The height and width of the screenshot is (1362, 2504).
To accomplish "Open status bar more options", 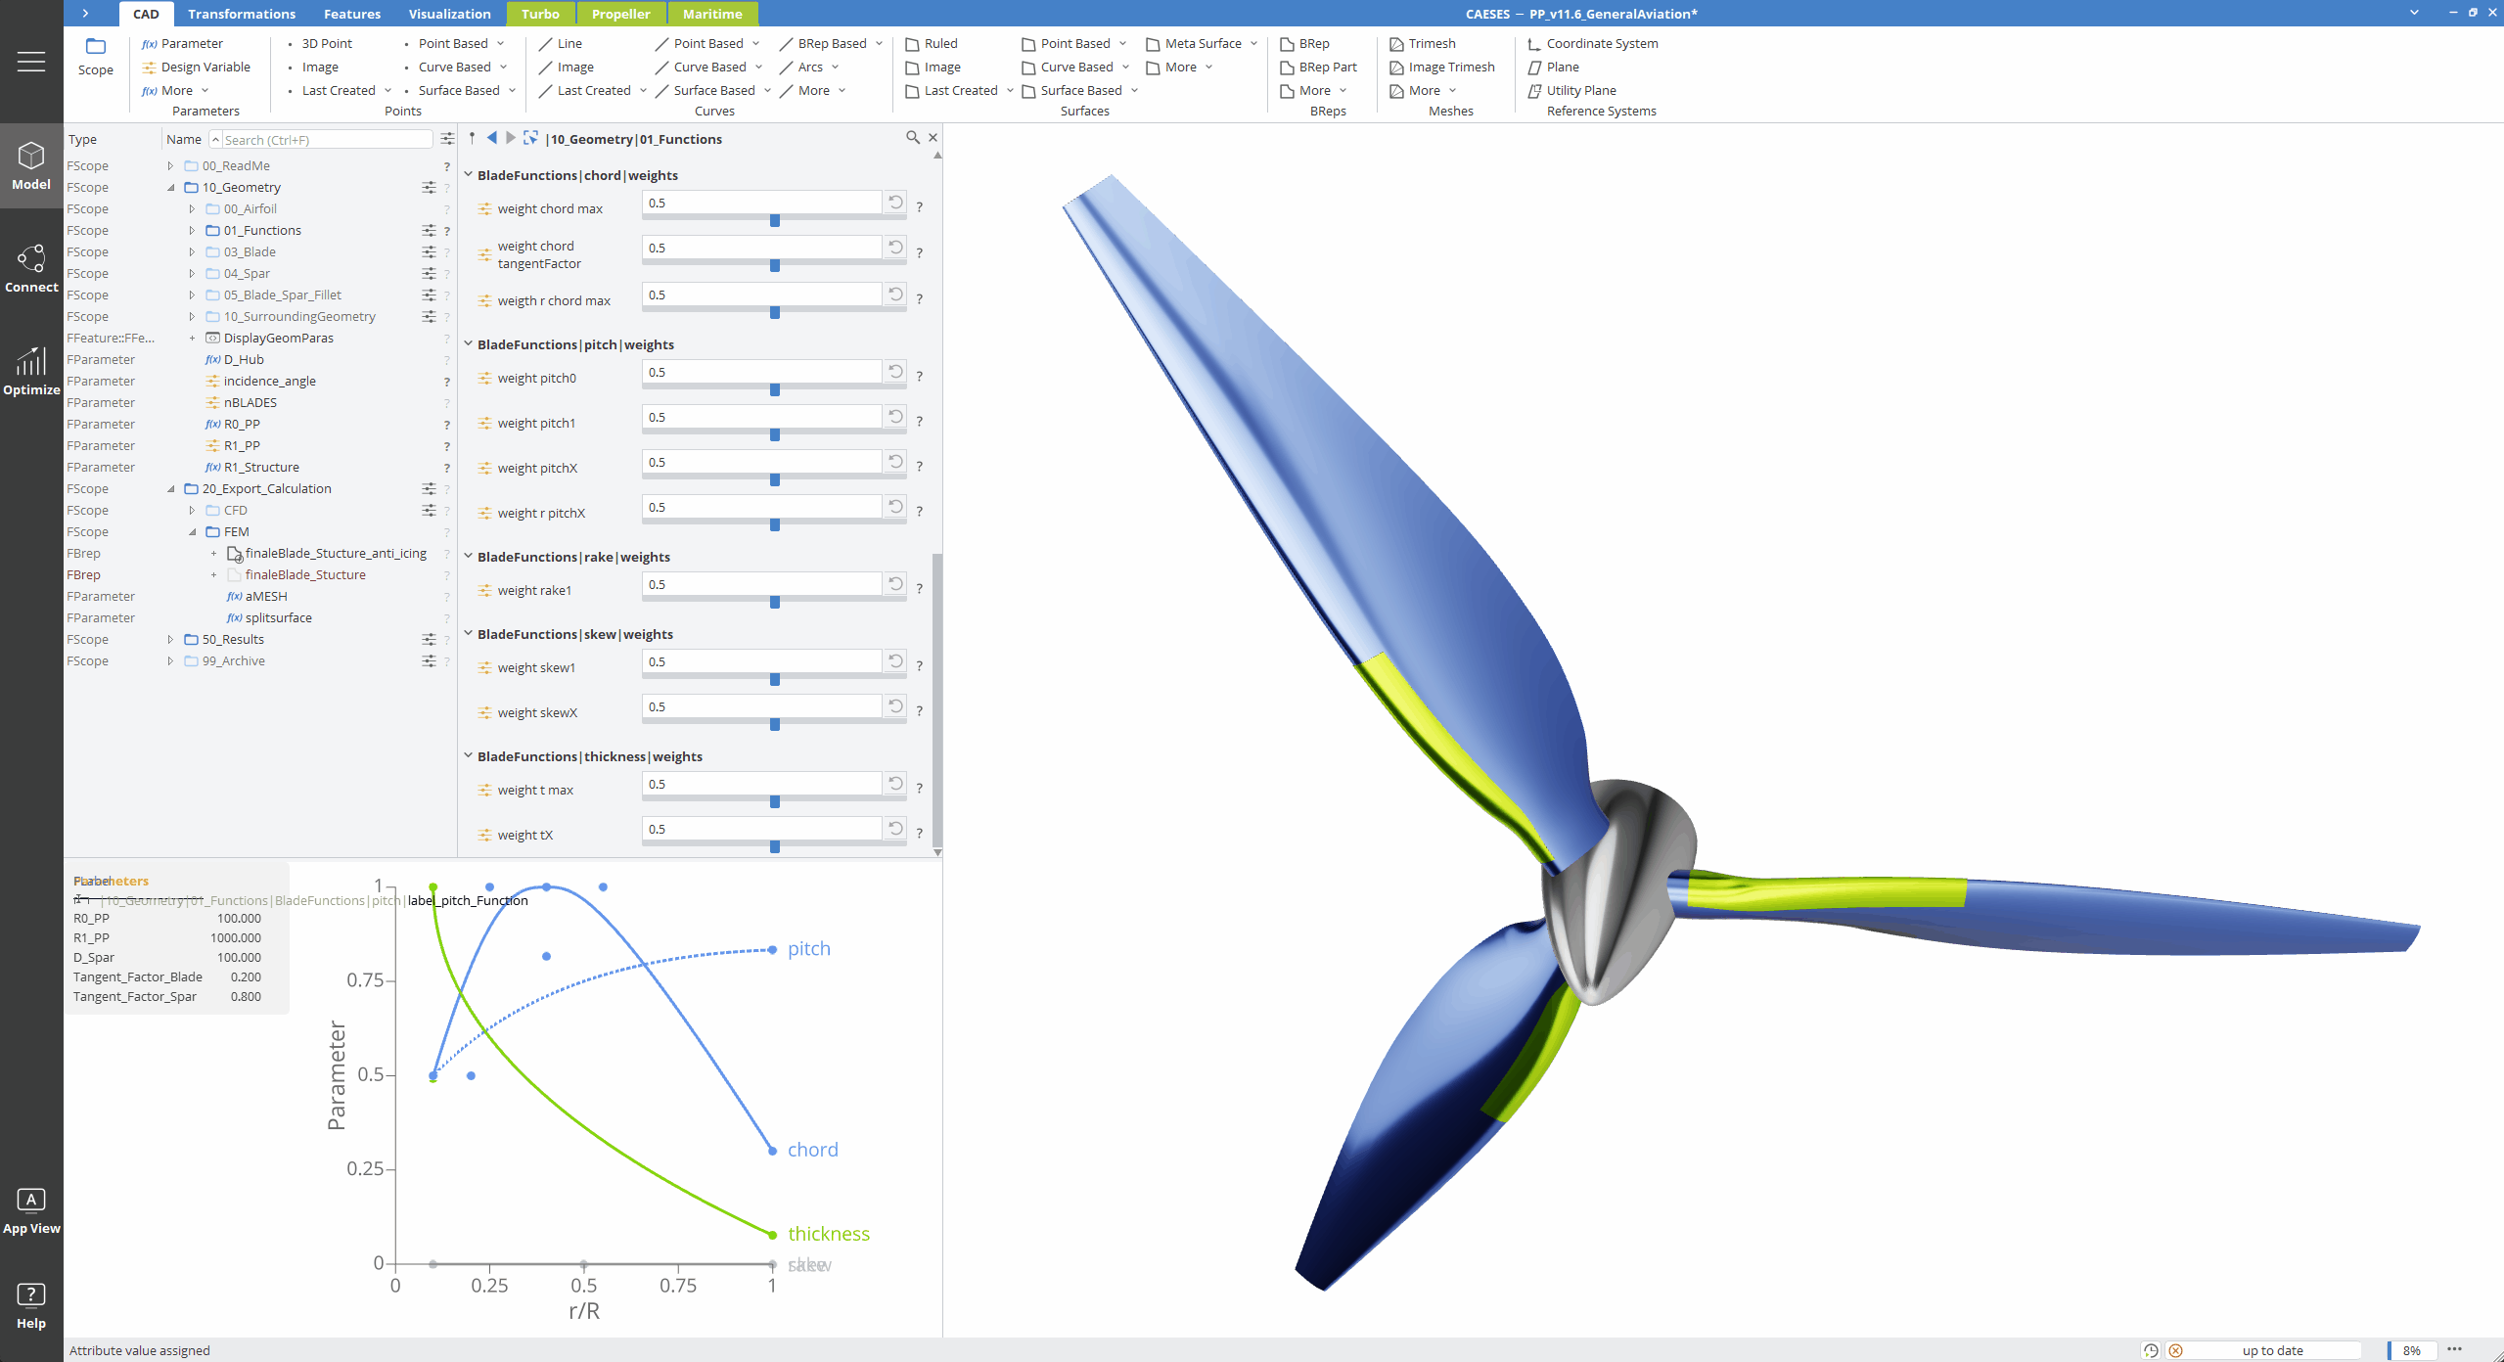I will click(2454, 1349).
